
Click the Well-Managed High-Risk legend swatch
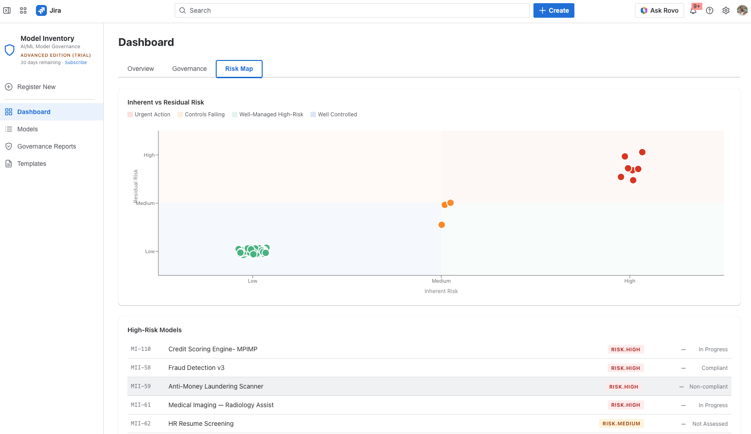point(235,115)
